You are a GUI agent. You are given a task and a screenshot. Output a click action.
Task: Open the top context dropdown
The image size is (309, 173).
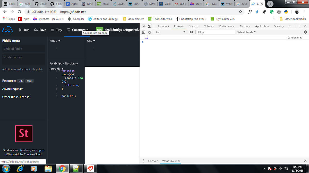pos(170,32)
